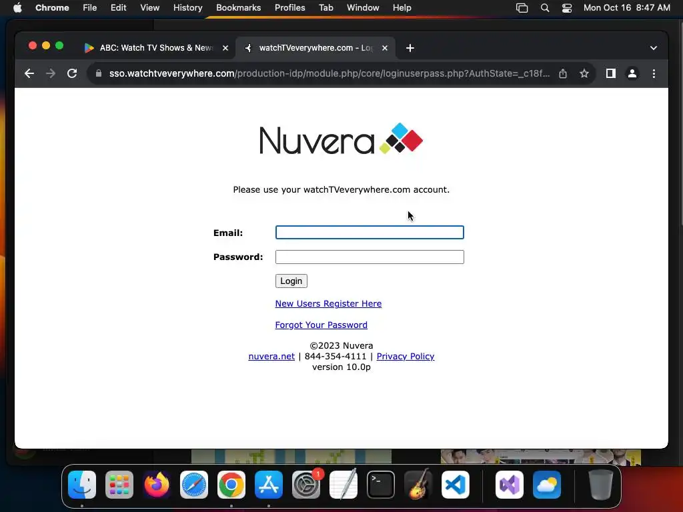Expand the tab search chevron
This screenshot has width=683, height=512.
pyautogui.click(x=654, y=48)
